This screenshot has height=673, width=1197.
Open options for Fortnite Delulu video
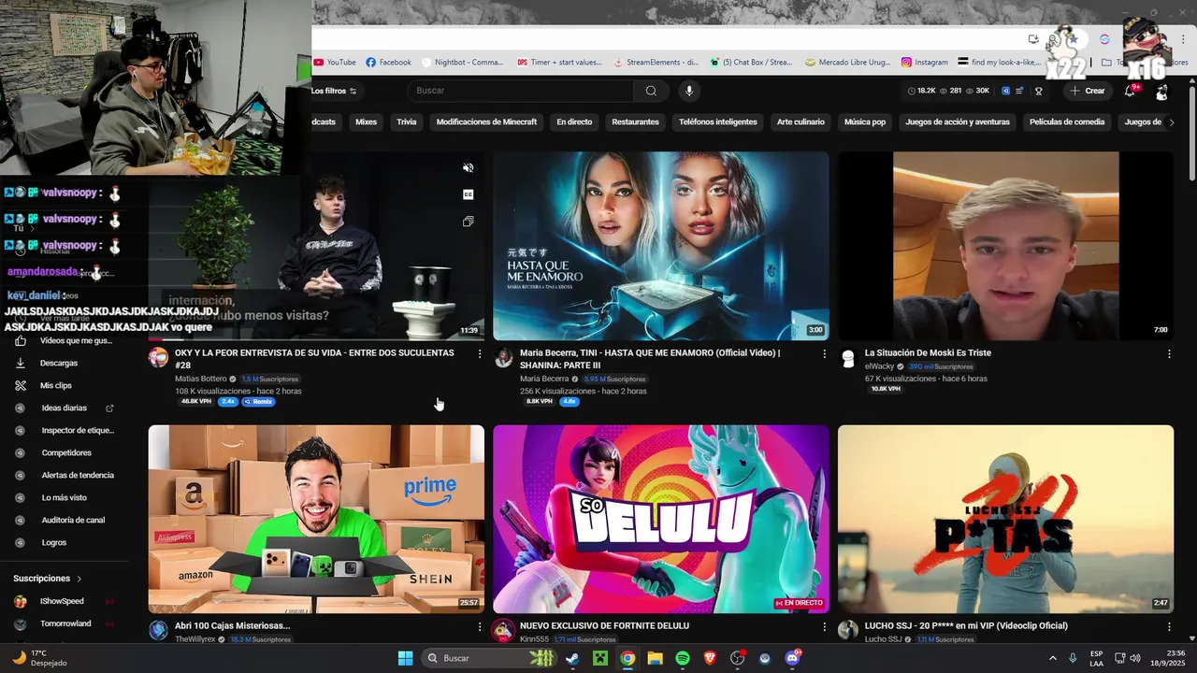click(824, 627)
